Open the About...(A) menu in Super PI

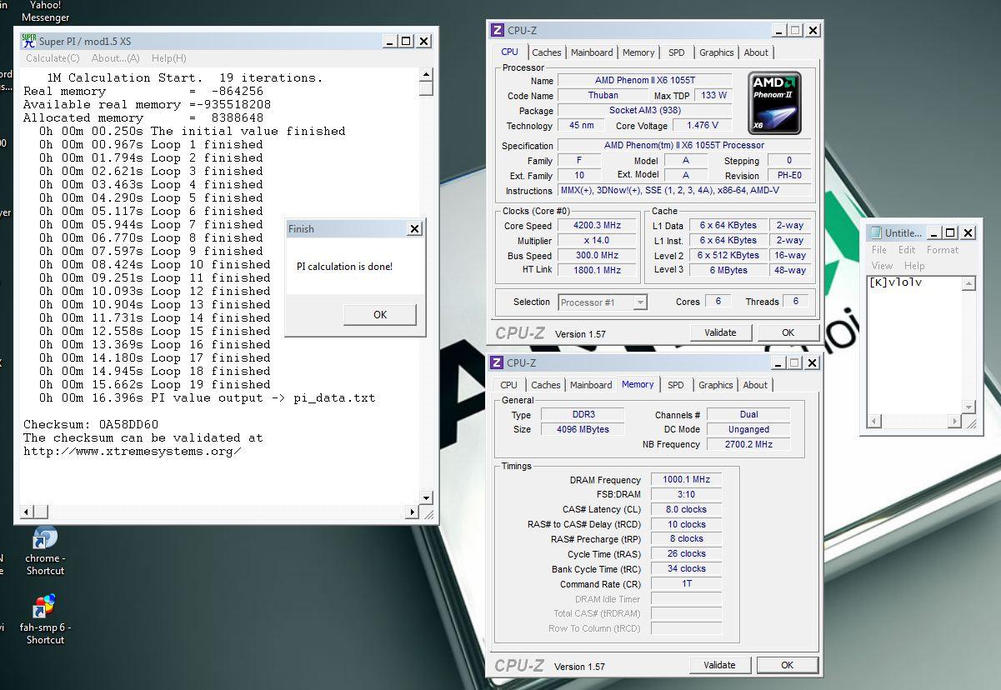coord(116,58)
